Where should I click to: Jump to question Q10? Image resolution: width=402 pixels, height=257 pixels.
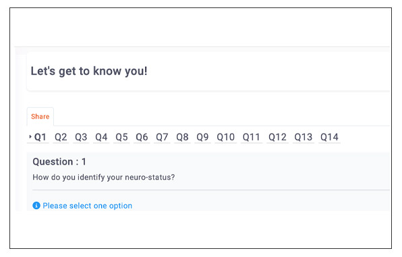pos(225,137)
